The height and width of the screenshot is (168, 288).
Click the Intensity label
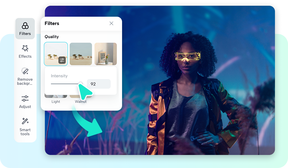59,76
